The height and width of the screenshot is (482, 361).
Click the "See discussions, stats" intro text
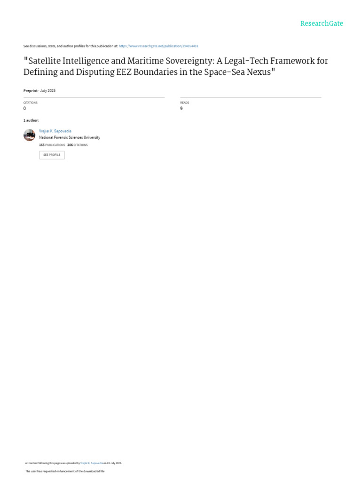tap(71, 46)
